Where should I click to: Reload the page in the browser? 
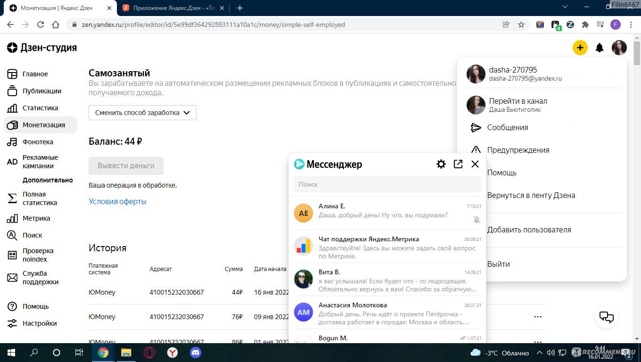(41, 25)
